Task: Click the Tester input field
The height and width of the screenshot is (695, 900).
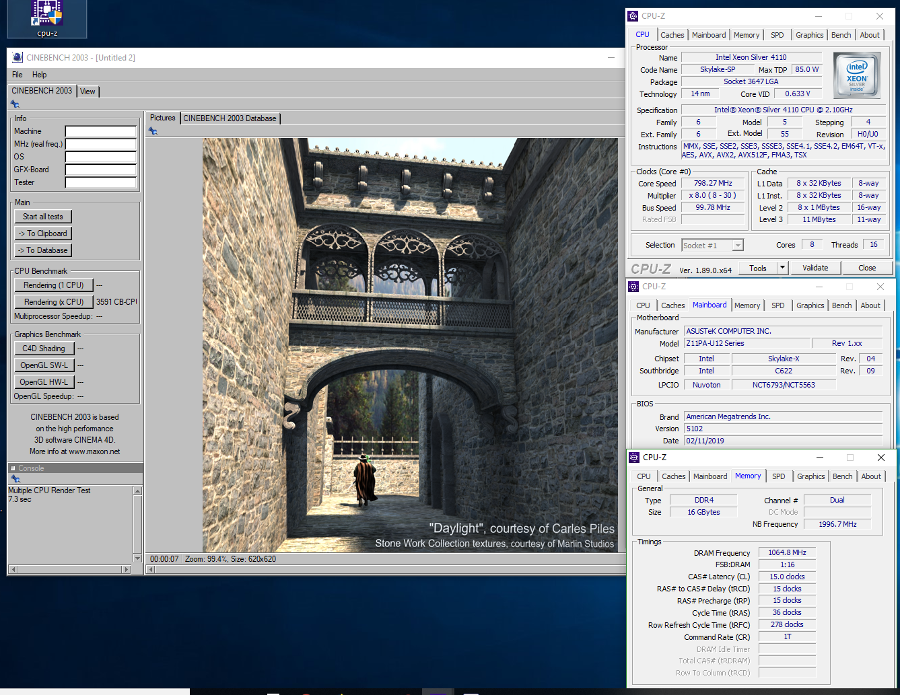Action: coord(101,182)
